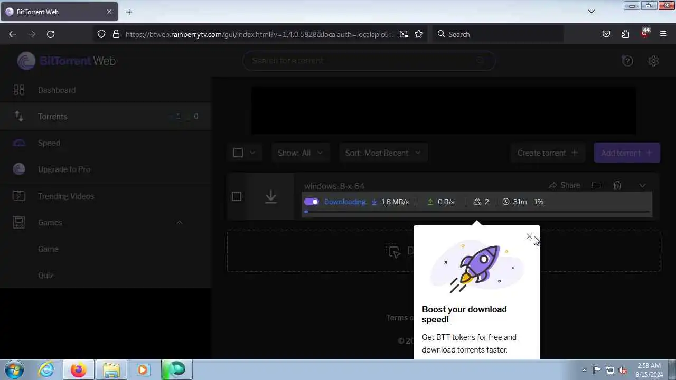The width and height of the screenshot is (676, 380).
Task: Click the Upgrade to Pro round icon
Action: click(x=19, y=169)
